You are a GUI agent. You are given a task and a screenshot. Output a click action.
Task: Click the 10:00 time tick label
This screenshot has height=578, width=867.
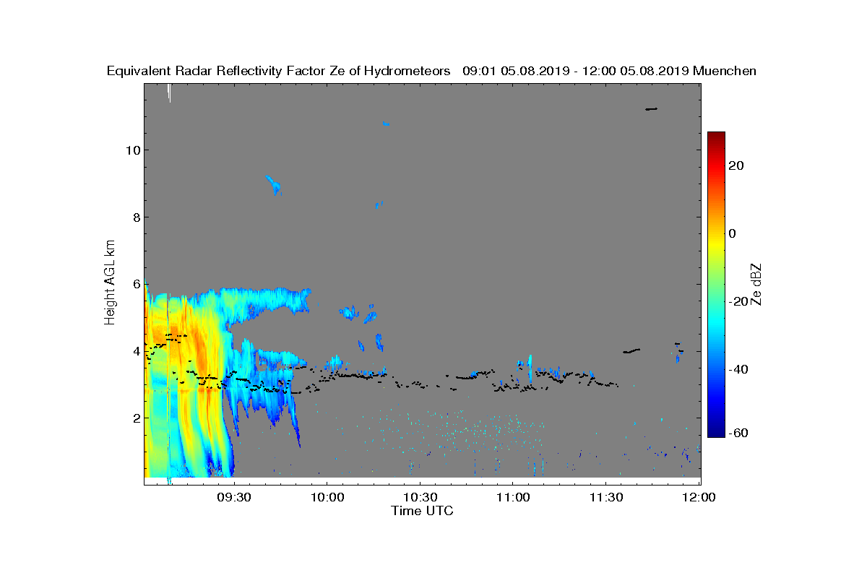tap(326, 498)
